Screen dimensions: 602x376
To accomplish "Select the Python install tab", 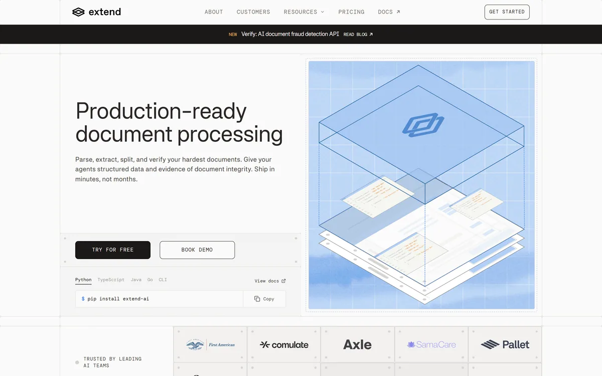I will (x=83, y=280).
